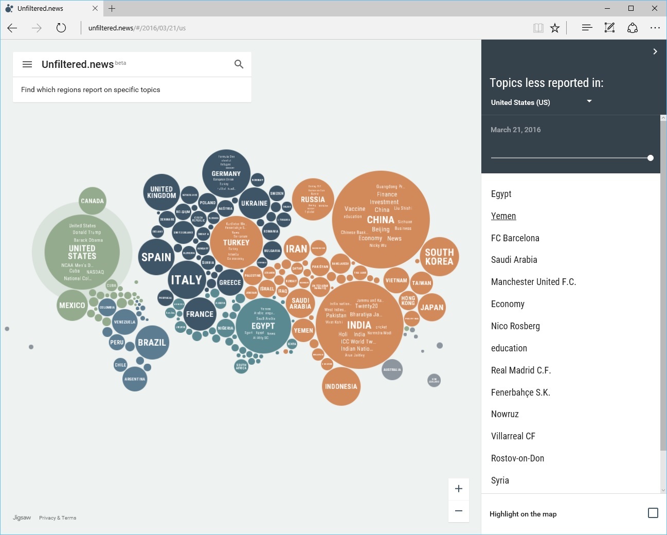Choose the Nowruz topic
The height and width of the screenshot is (535, 667).
pos(504,414)
